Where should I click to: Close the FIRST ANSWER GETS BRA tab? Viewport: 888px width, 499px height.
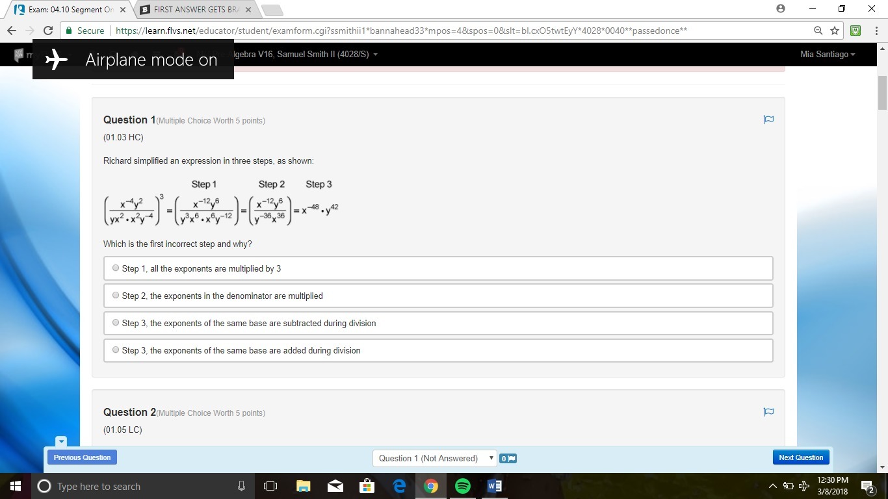(x=248, y=10)
